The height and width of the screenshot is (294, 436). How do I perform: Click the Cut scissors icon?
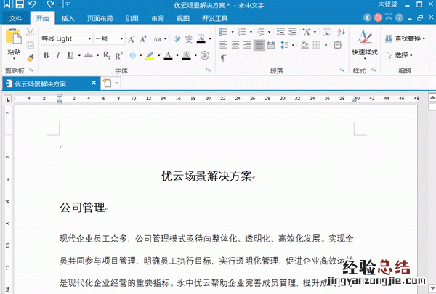pyautogui.click(x=30, y=33)
